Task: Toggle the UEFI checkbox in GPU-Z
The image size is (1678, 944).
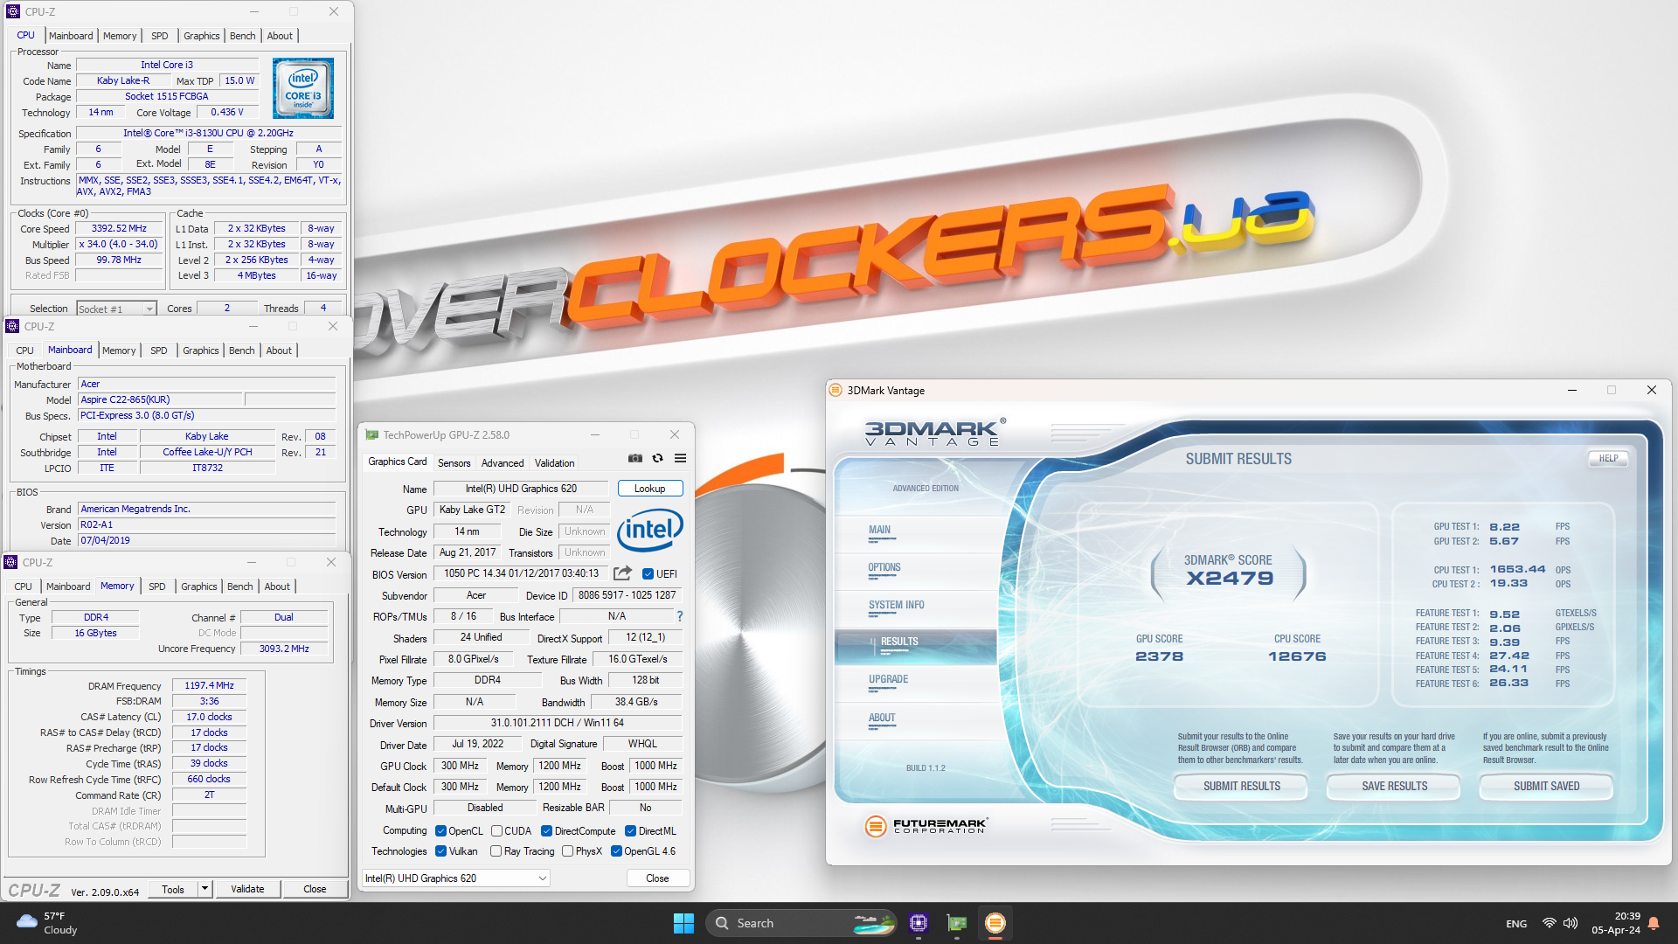Action: click(648, 574)
